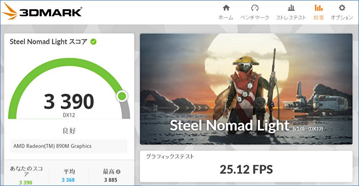Click the 25.12 FPS result
The image size is (359, 186).
point(246,169)
